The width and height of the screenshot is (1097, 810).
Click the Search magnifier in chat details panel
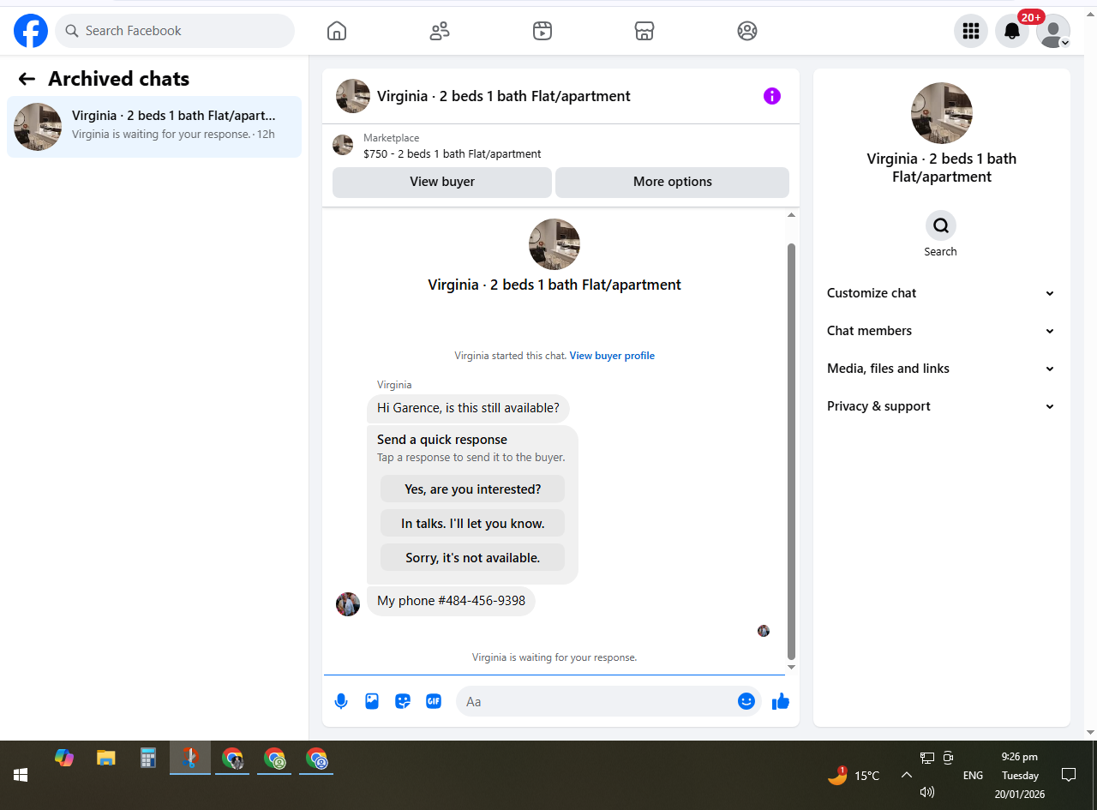coord(941,225)
